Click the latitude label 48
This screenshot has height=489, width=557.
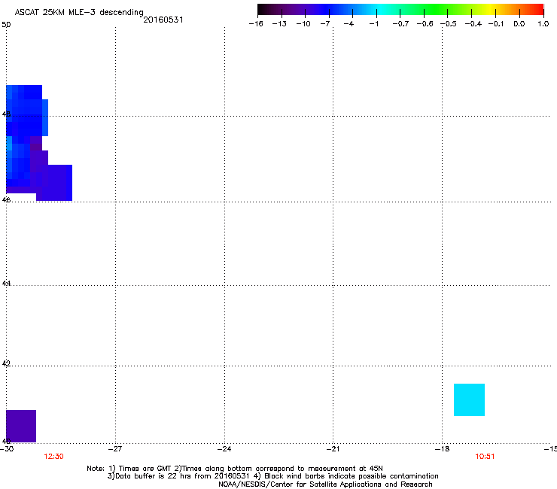(x=6, y=114)
